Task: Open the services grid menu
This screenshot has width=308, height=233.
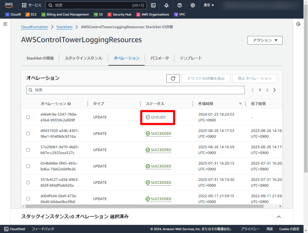Action: coord(24,5)
